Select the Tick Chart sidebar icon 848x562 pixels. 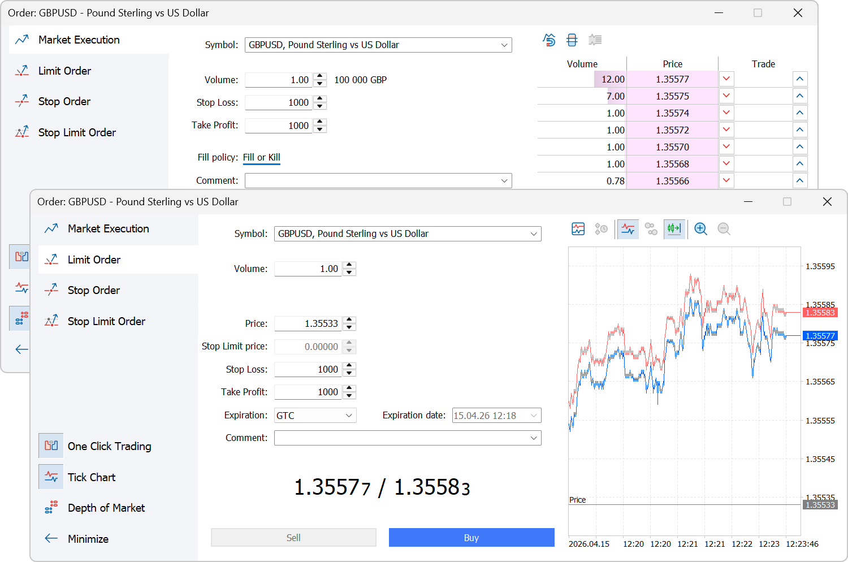pyautogui.click(x=50, y=476)
